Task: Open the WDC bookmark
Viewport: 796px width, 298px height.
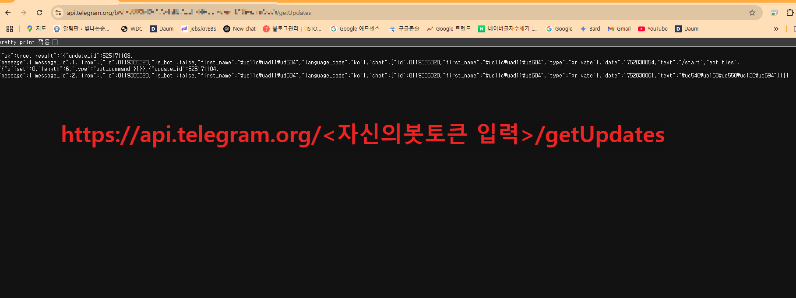Action: pyautogui.click(x=132, y=29)
